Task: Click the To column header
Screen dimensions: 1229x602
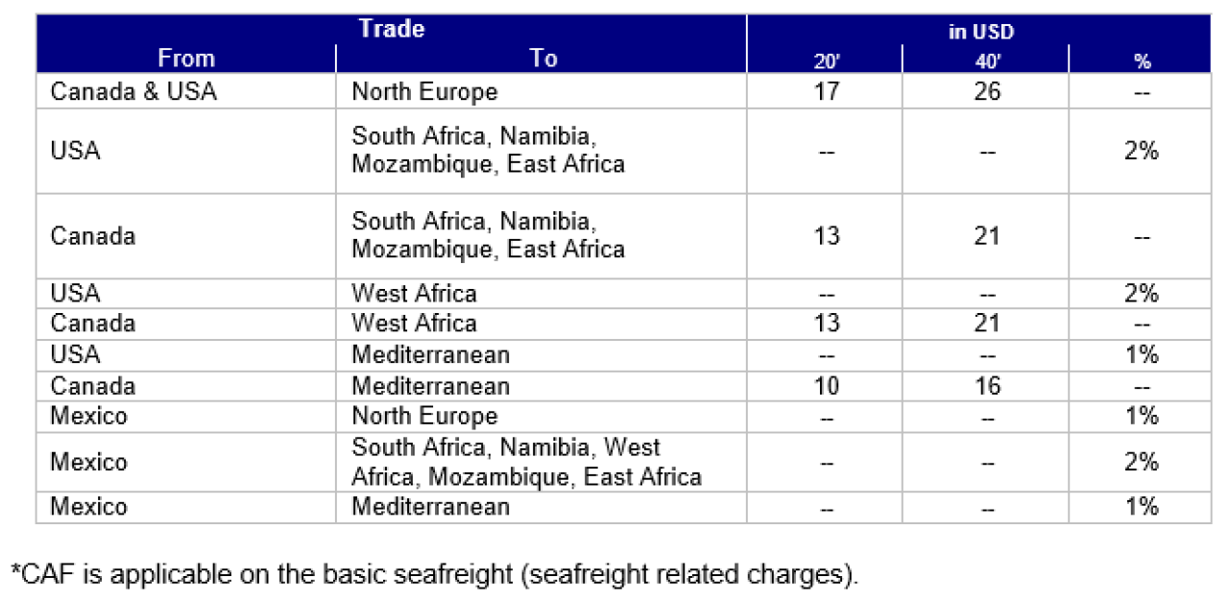Action: pyautogui.click(x=542, y=59)
